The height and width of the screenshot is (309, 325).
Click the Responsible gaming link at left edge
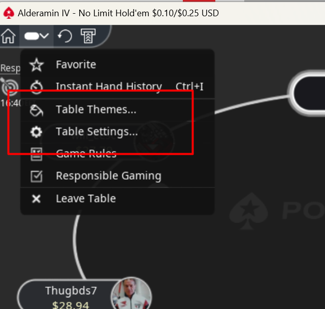pos(10,68)
